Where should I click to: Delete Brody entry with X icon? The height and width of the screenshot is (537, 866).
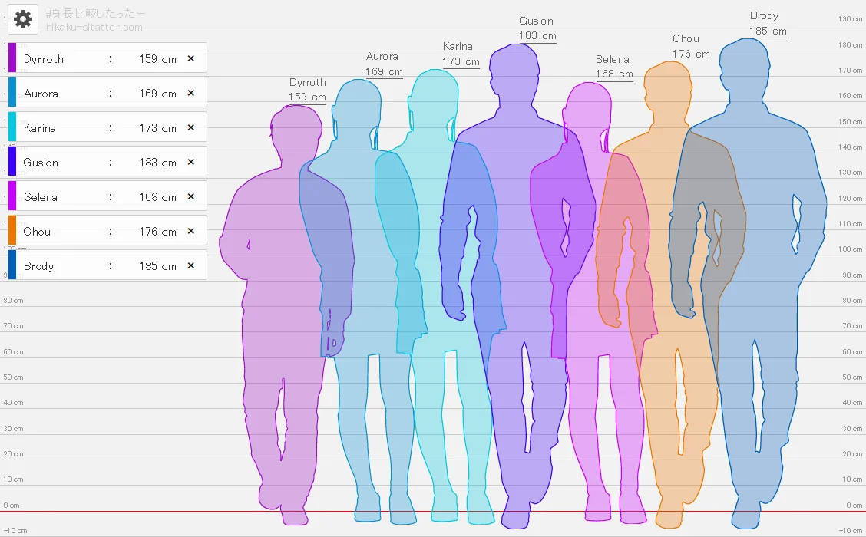[x=191, y=265]
